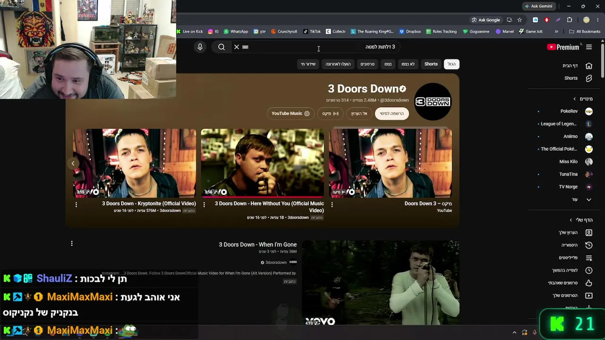Open the All Bookmarks folder

585,32
